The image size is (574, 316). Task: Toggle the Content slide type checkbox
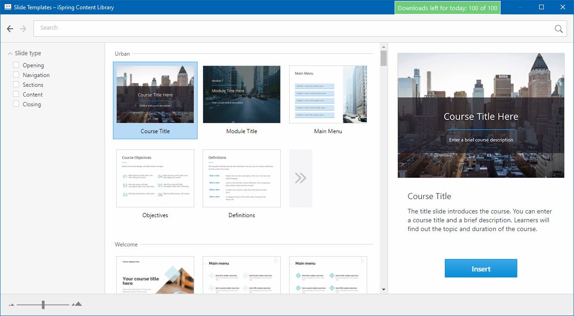tap(16, 94)
